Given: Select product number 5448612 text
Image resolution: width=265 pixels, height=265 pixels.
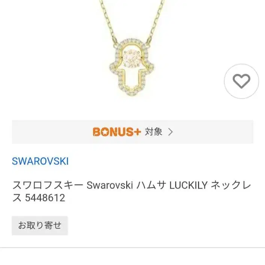Looking at the screenshot, I should [45, 198].
